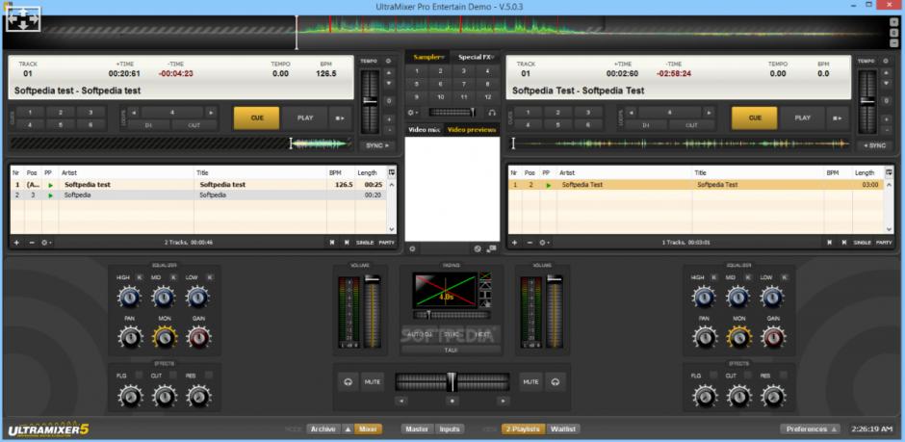Open right playlist gear options dropdown
The height and width of the screenshot is (442, 905).
[x=544, y=243]
